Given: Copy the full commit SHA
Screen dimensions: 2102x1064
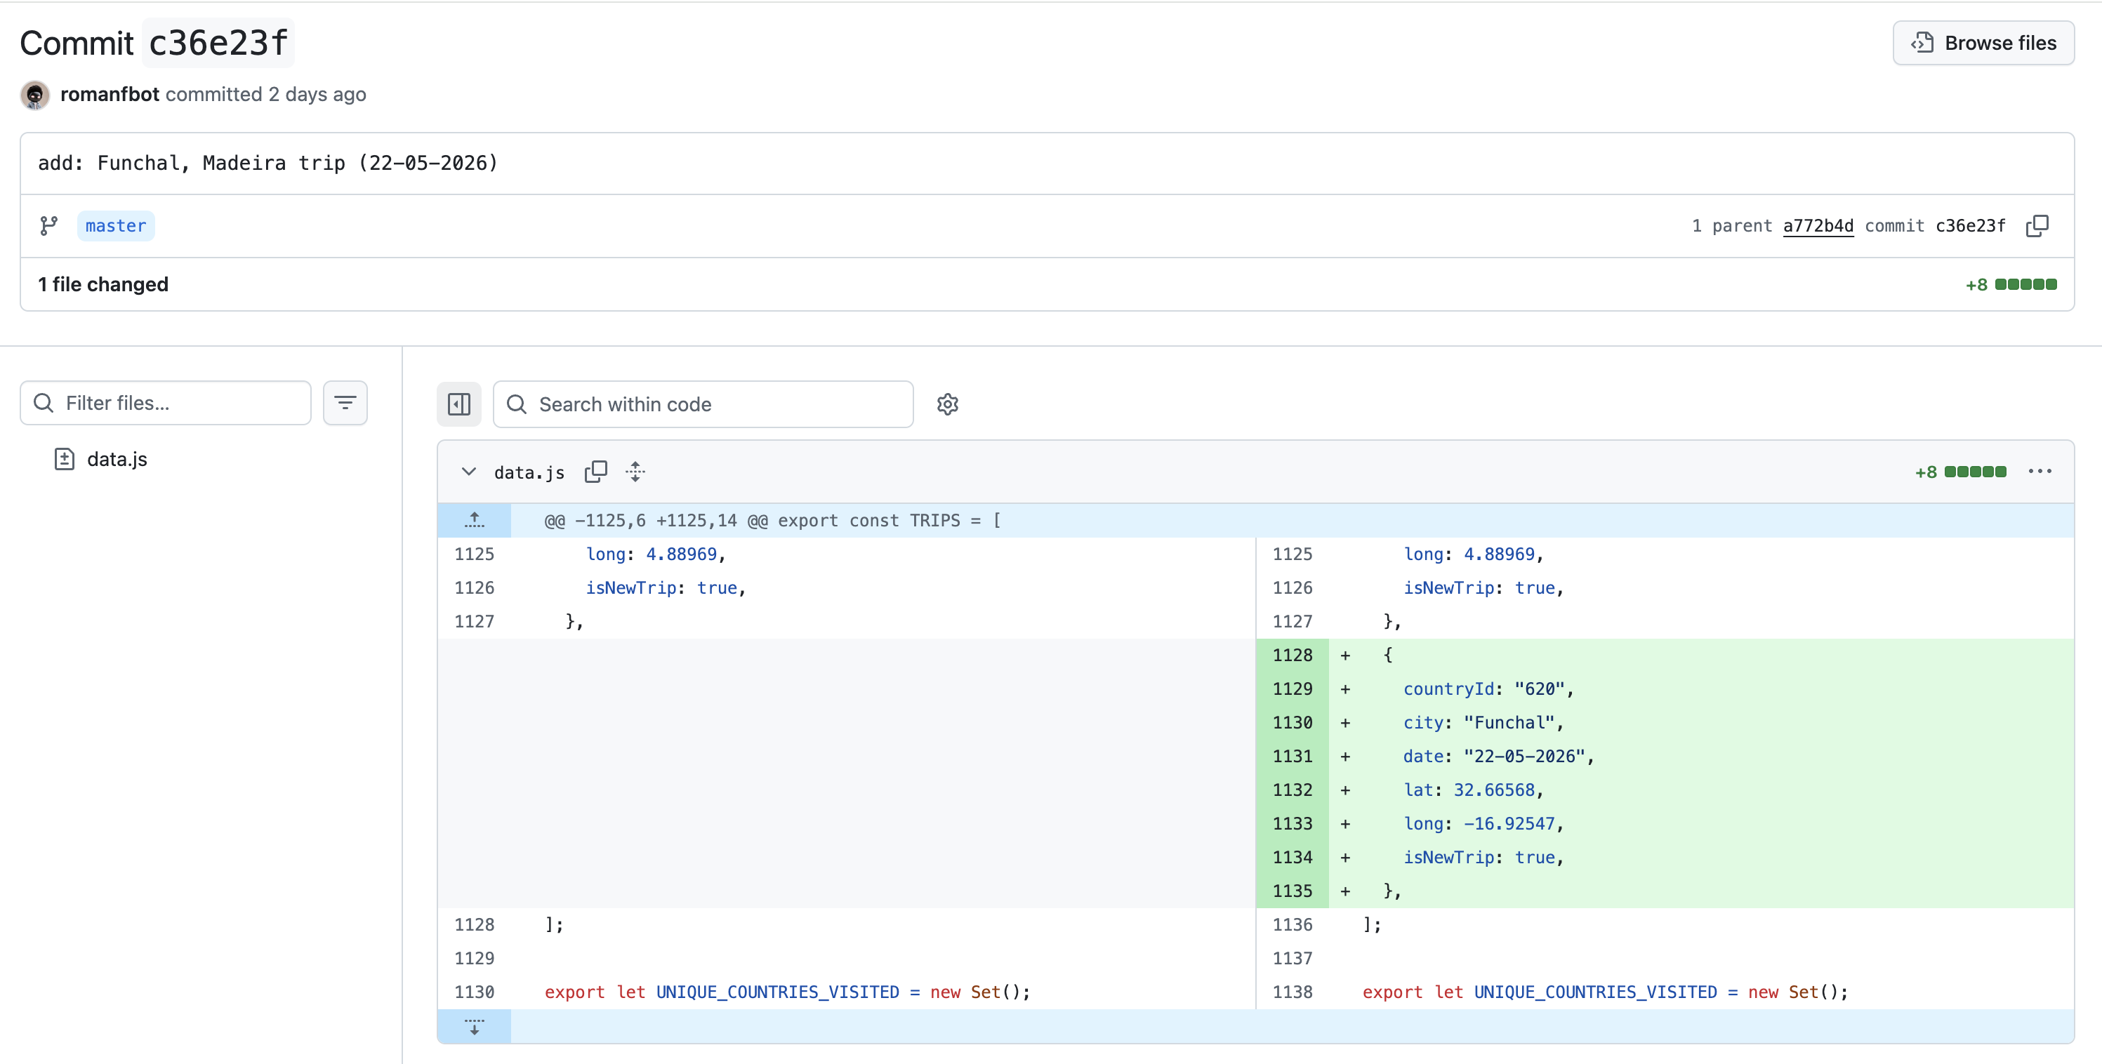Looking at the screenshot, I should [2037, 226].
